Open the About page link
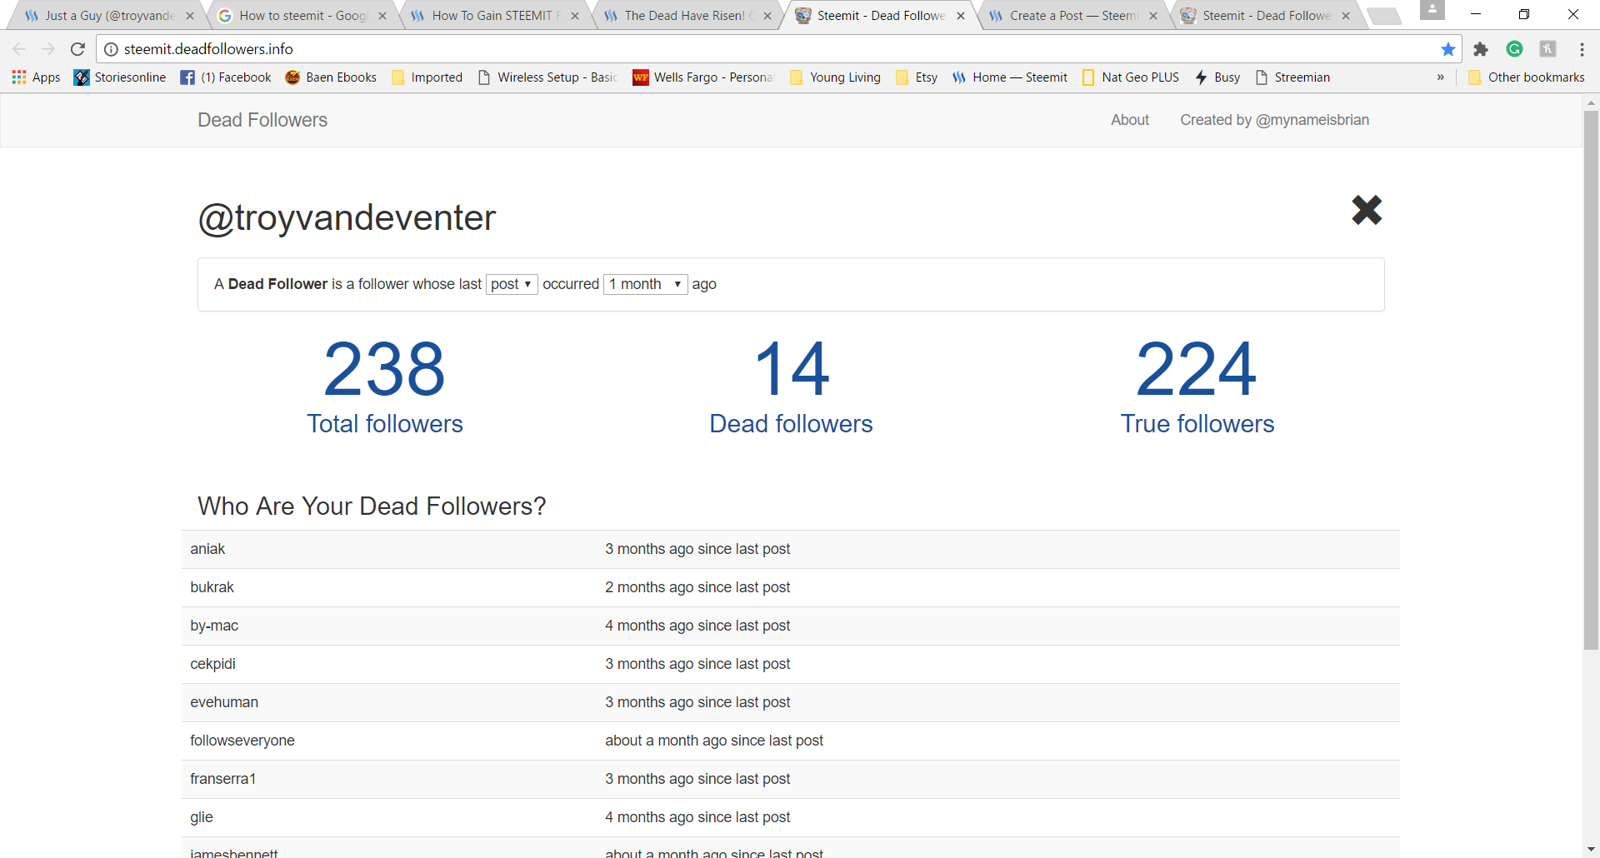The image size is (1600, 858). coord(1130,120)
